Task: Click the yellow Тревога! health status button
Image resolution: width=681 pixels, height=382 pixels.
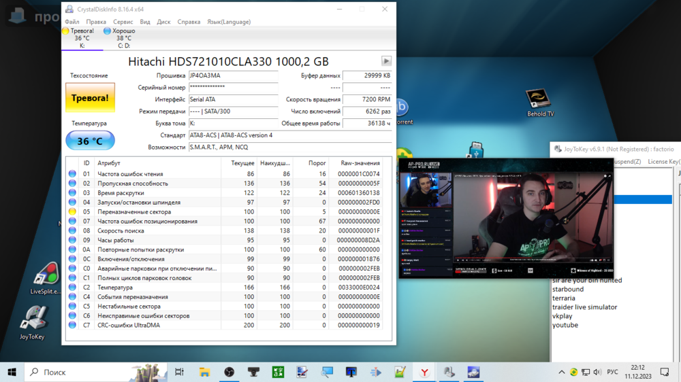Action: pyautogui.click(x=90, y=98)
